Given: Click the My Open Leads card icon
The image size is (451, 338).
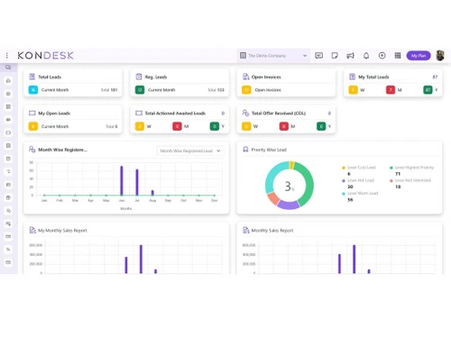Looking at the screenshot, I should [32, 113].
